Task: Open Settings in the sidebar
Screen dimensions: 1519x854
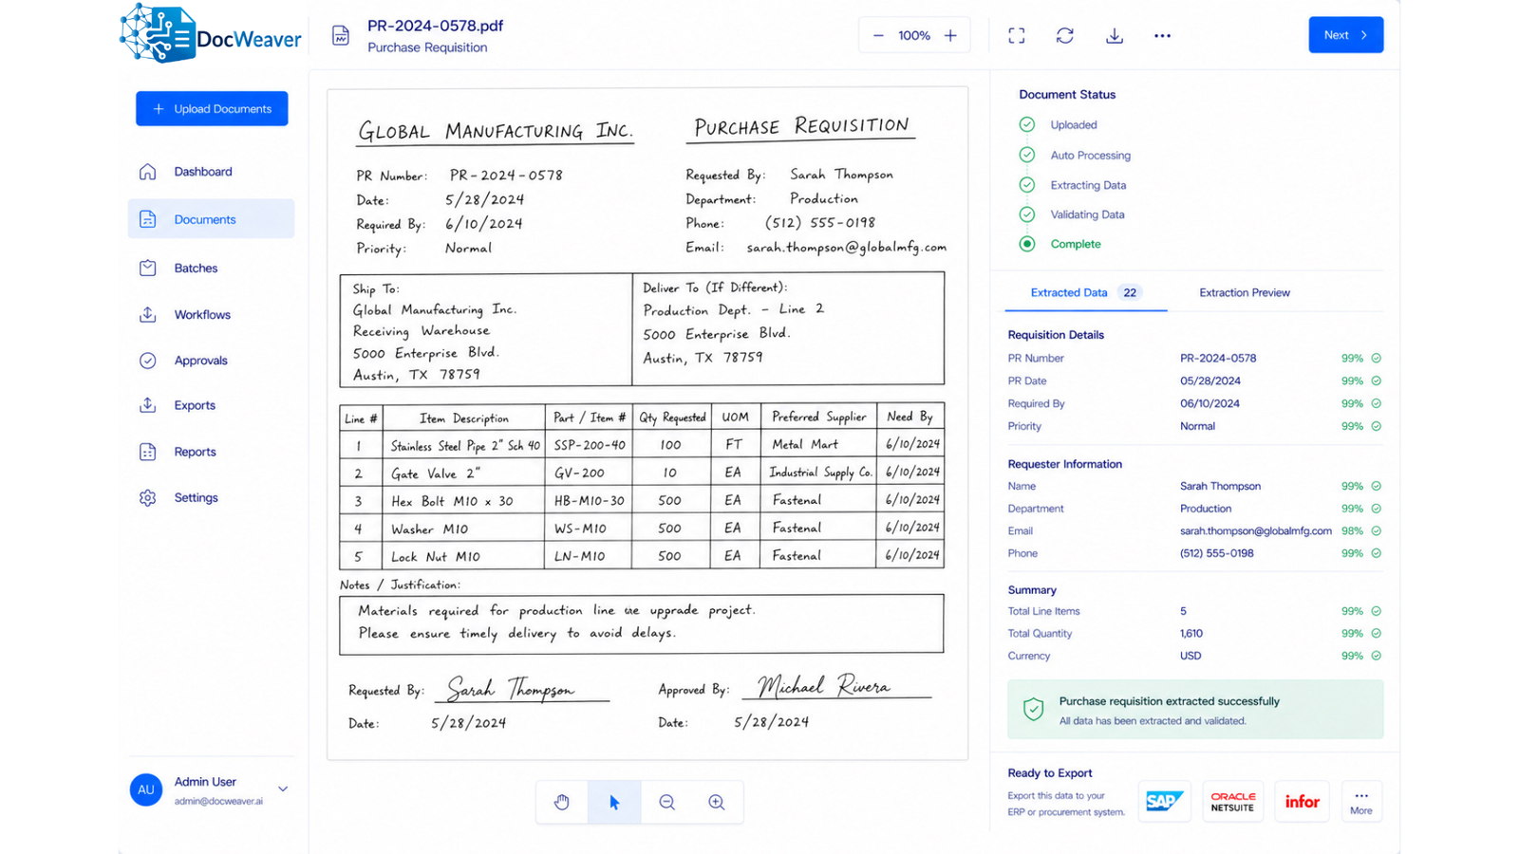Action: 211,497
